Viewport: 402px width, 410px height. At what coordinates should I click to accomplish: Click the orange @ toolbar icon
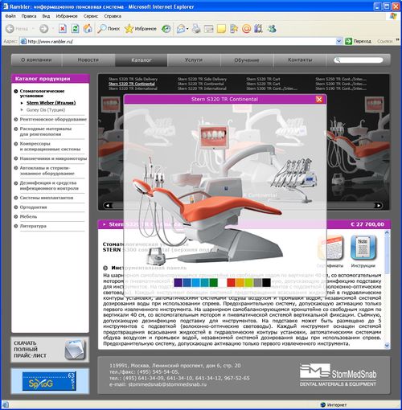click(246, 28)
